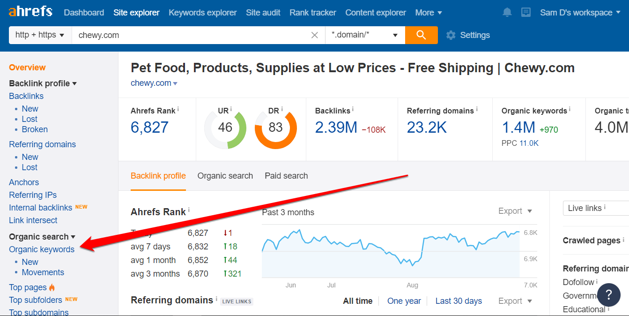Open Site audit
The width and height of the screenshot is (629, 316).
pyautogui.click(x=263, y=13)
